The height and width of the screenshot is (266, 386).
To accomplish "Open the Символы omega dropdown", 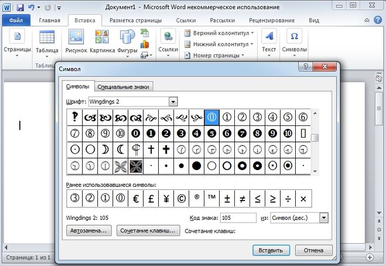I will (x=295, y=42).
